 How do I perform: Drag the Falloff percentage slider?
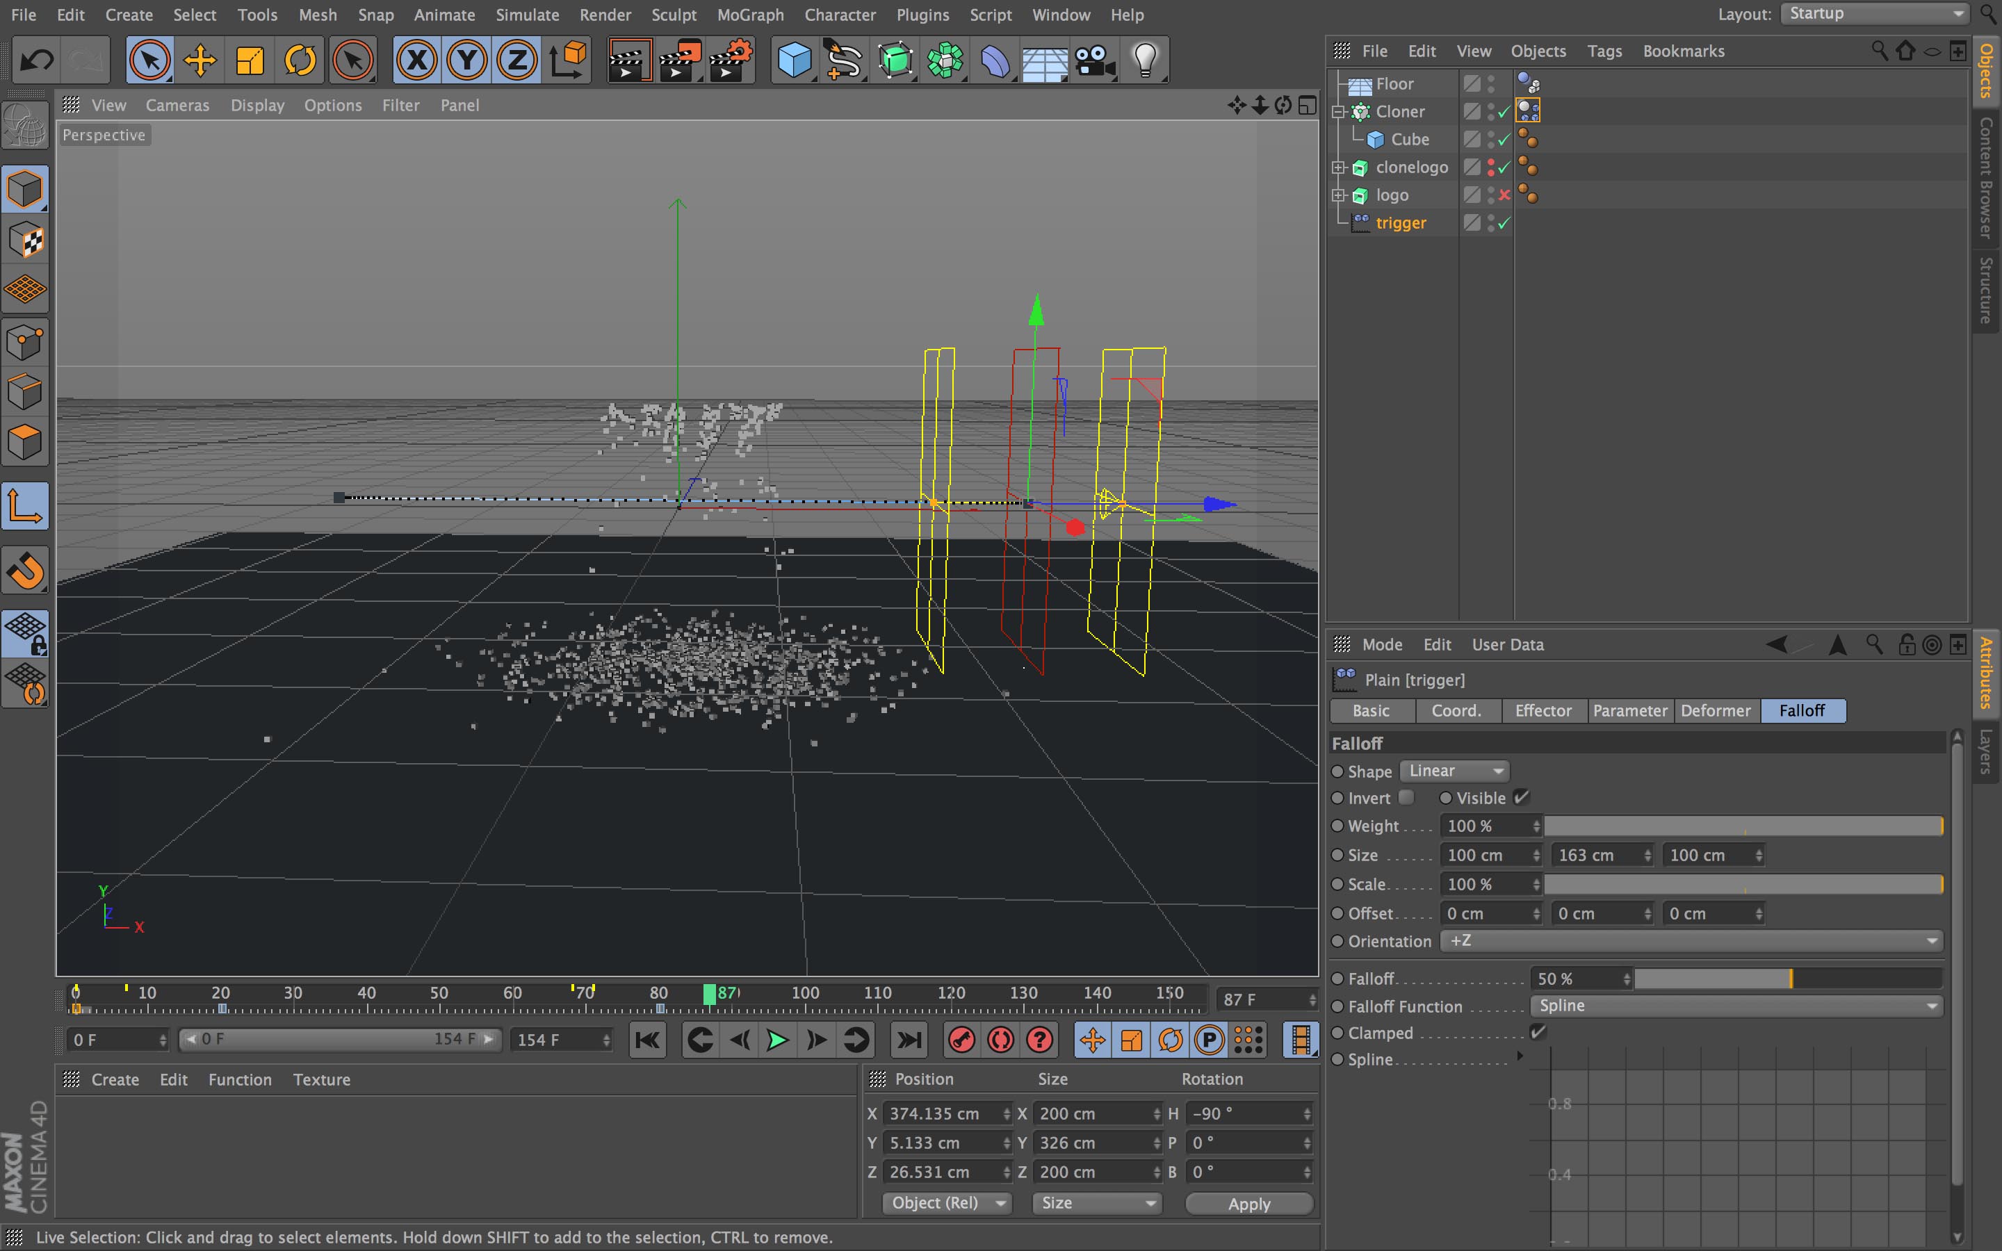click(1793, 977)
